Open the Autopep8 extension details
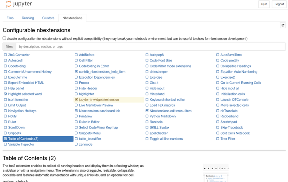This screenshot has width=288, height=182. point(156,55)
